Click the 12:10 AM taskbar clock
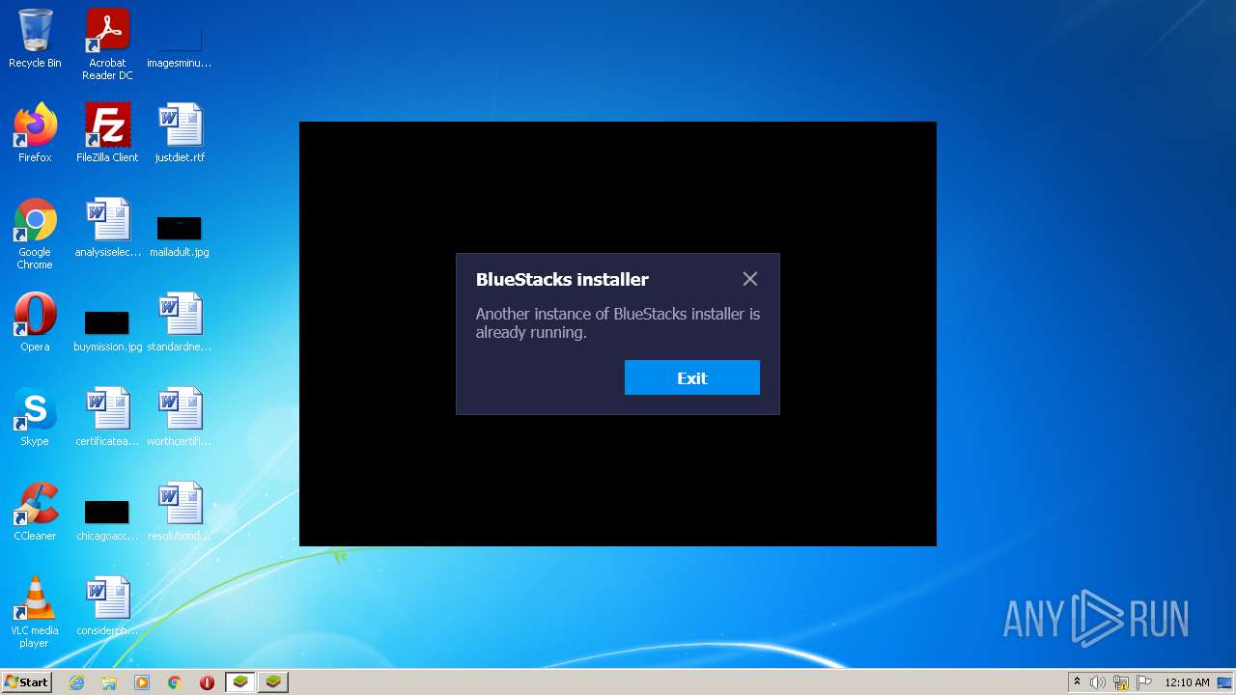1236x695 pixels. [1187, 682]
